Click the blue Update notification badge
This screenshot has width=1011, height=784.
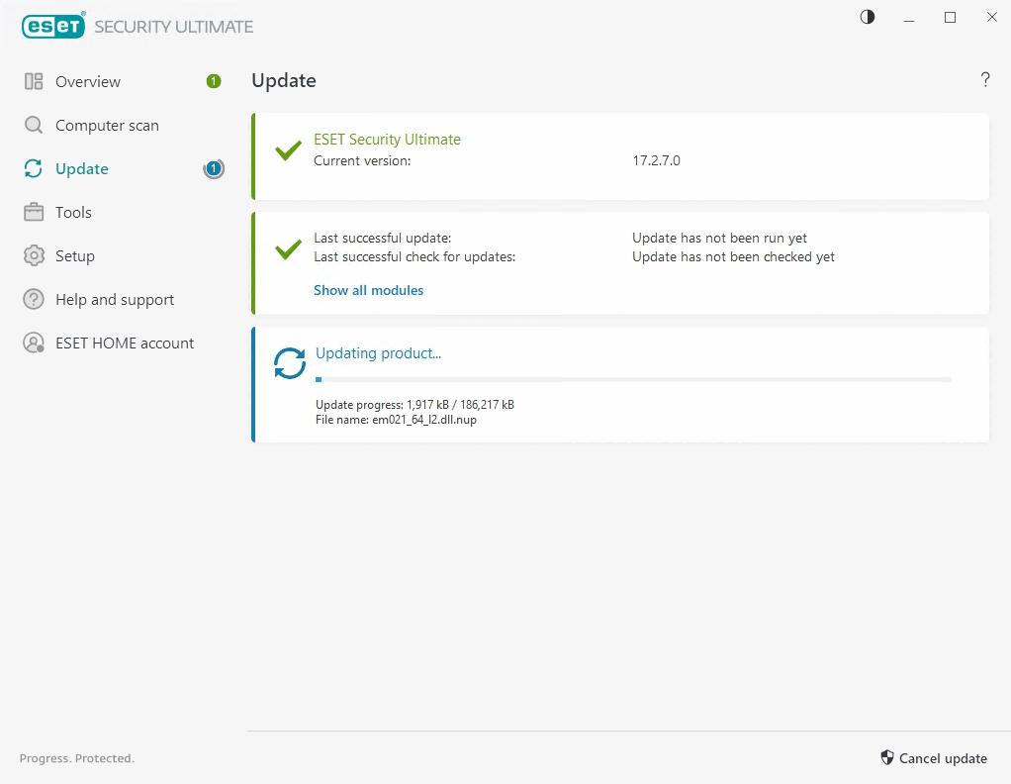(x=214, y=169)
